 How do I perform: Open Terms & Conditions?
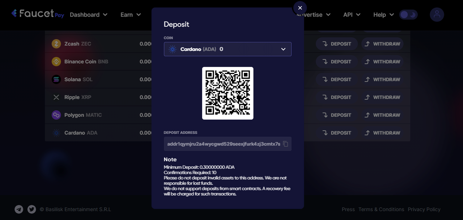coord(381,210)
